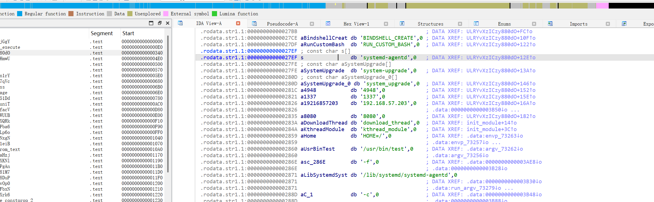
Task: Click the Pseudocode-A tab icon
Action: [254, 24]
